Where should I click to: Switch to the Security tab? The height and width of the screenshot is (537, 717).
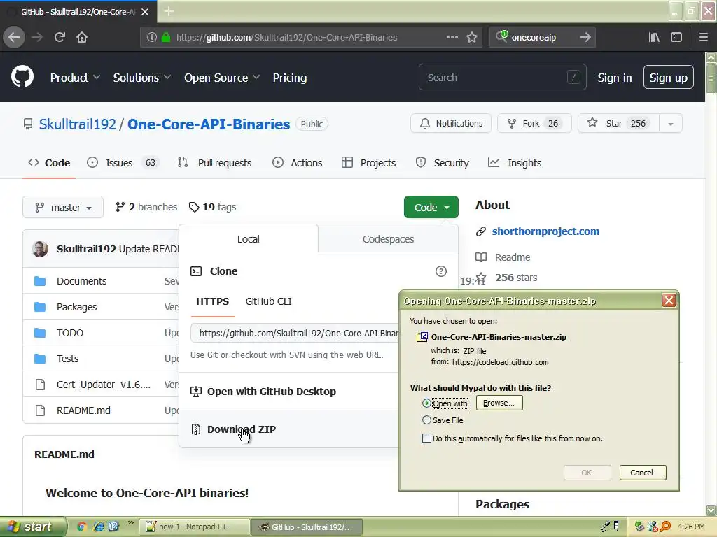(443, 163)
